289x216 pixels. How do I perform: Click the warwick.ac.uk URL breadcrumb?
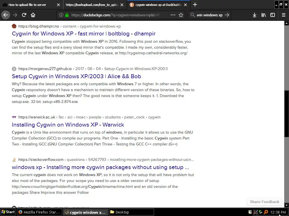pyautogui.click(x=89, y=117)
